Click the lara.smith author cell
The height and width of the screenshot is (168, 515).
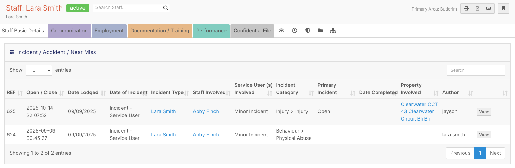[454, 135]
